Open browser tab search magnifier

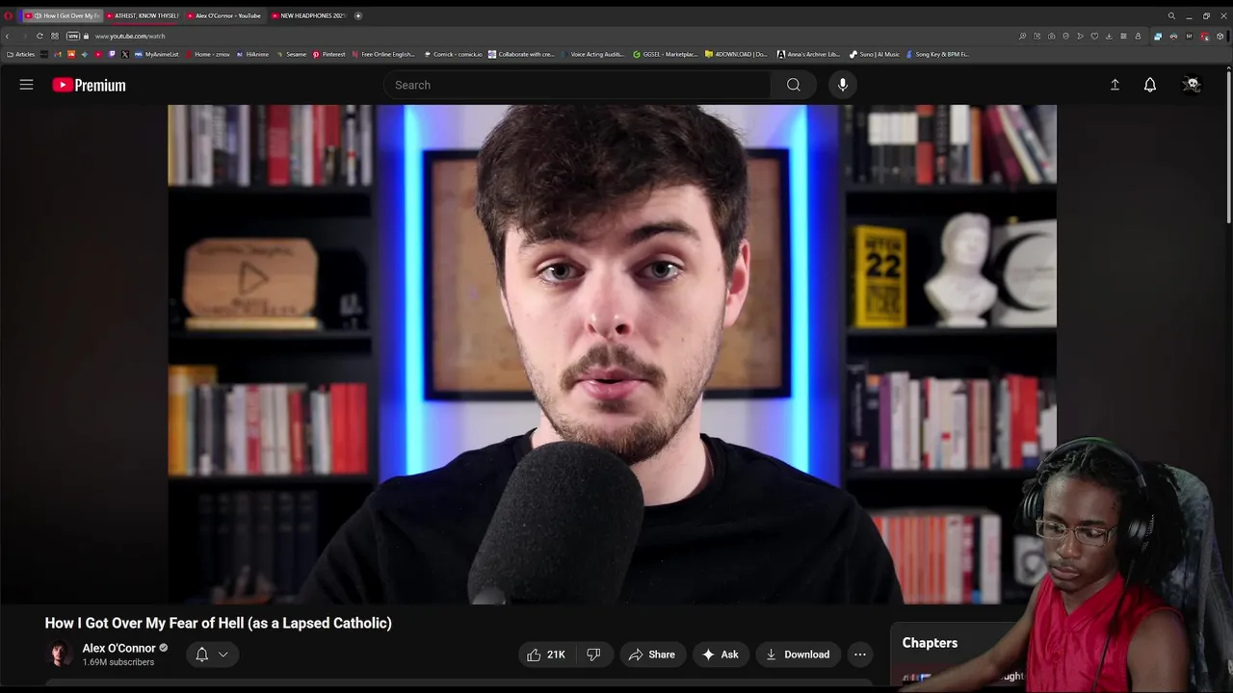pyautogui.click(x=1171, y=15)
